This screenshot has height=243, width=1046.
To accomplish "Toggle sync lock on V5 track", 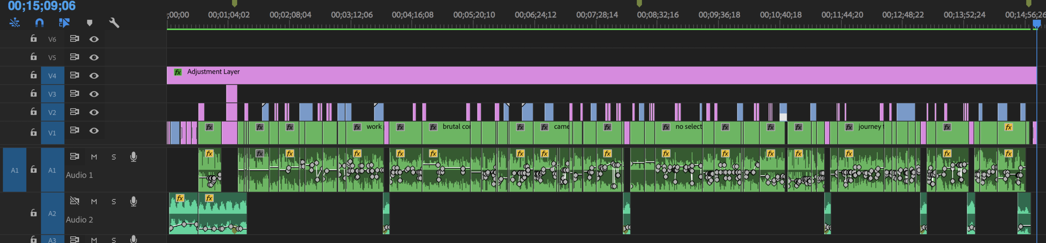I will coord(74,56).
